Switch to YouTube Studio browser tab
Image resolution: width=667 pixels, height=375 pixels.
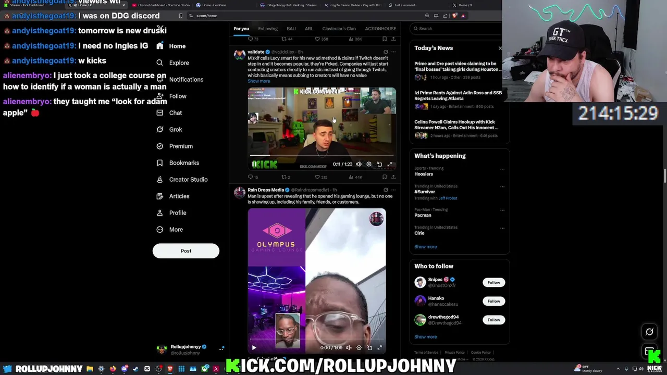pos(161,5)
